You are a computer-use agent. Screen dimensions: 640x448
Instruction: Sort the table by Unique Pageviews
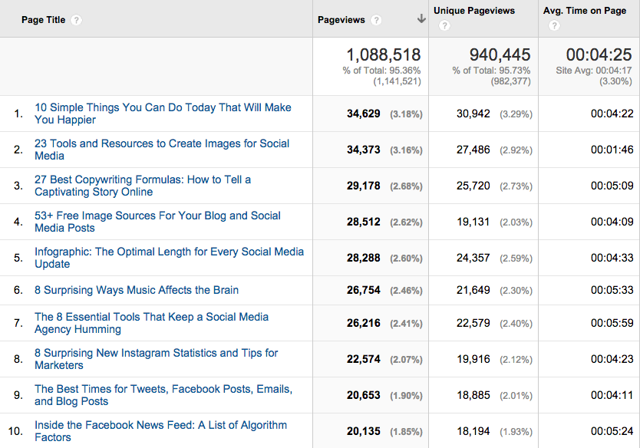(477, 11)
